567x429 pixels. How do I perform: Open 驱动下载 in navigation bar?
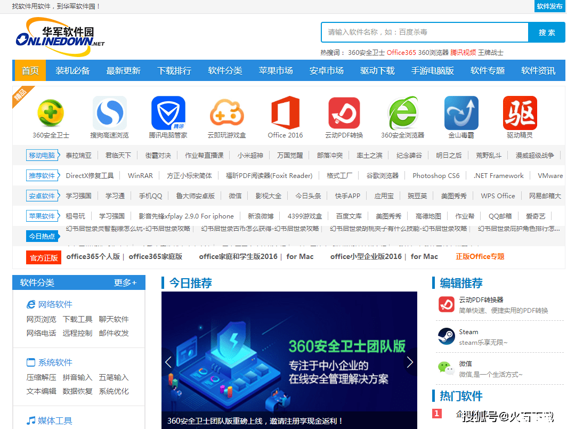point(377,70)
